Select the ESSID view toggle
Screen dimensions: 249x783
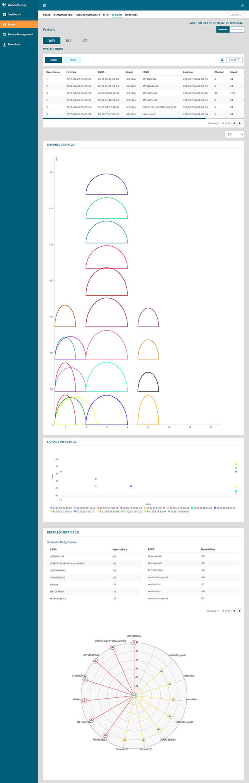pos(54,60)
